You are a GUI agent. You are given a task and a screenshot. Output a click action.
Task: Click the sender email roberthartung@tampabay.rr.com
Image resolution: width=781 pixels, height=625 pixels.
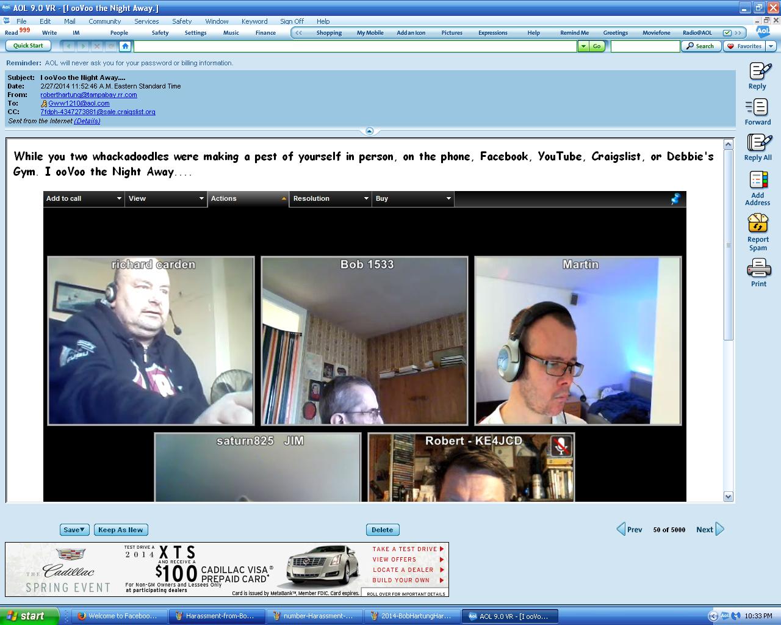[88, 95]
